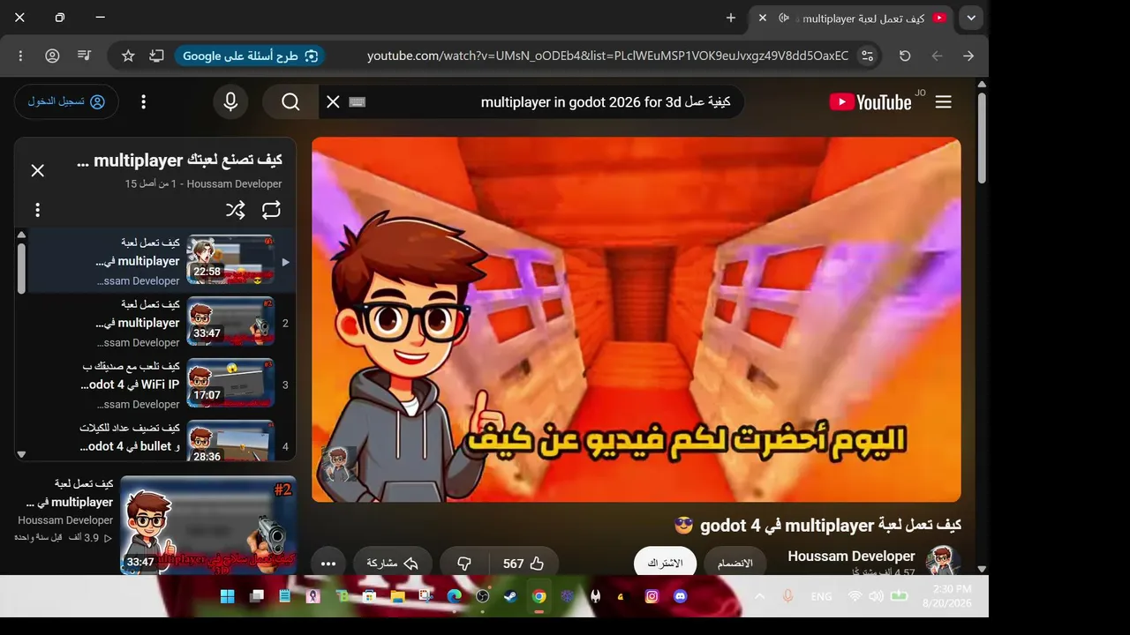Close the playlist panel
The height and width of the screenshot is (635, 1130).
[37, 170]
